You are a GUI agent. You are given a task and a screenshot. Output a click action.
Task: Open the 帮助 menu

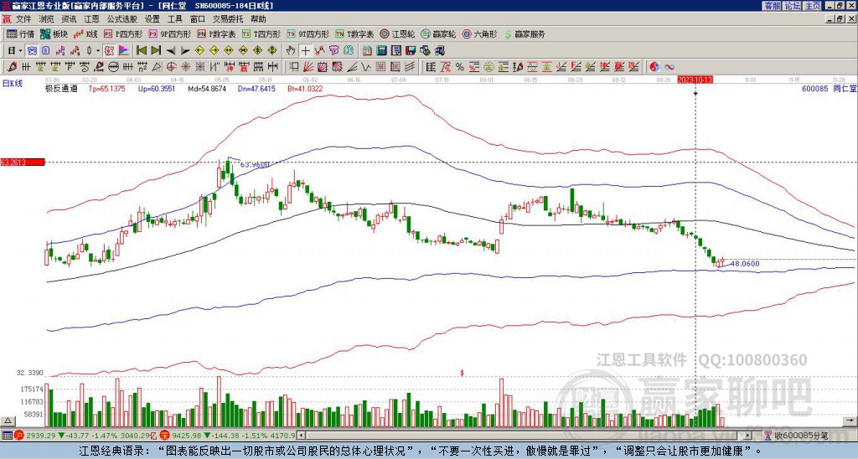(258, 19)
